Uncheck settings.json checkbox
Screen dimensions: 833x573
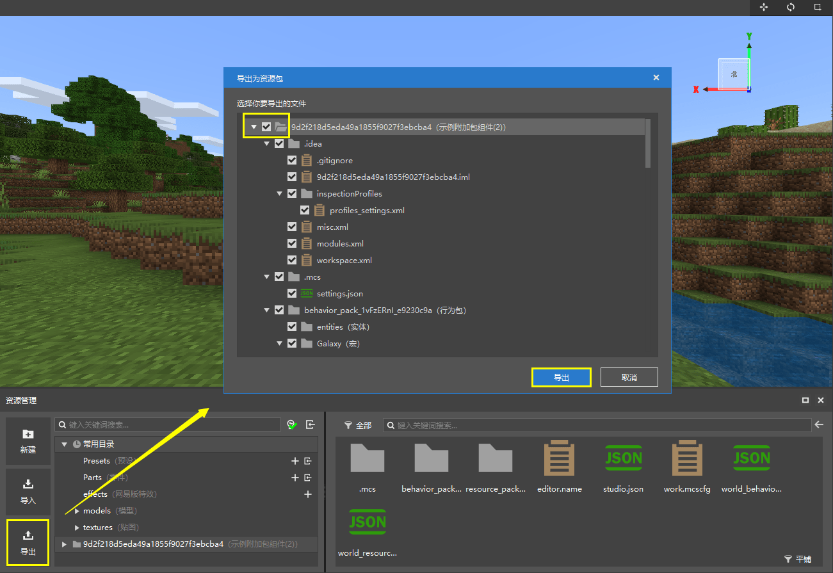coord(292,293)
